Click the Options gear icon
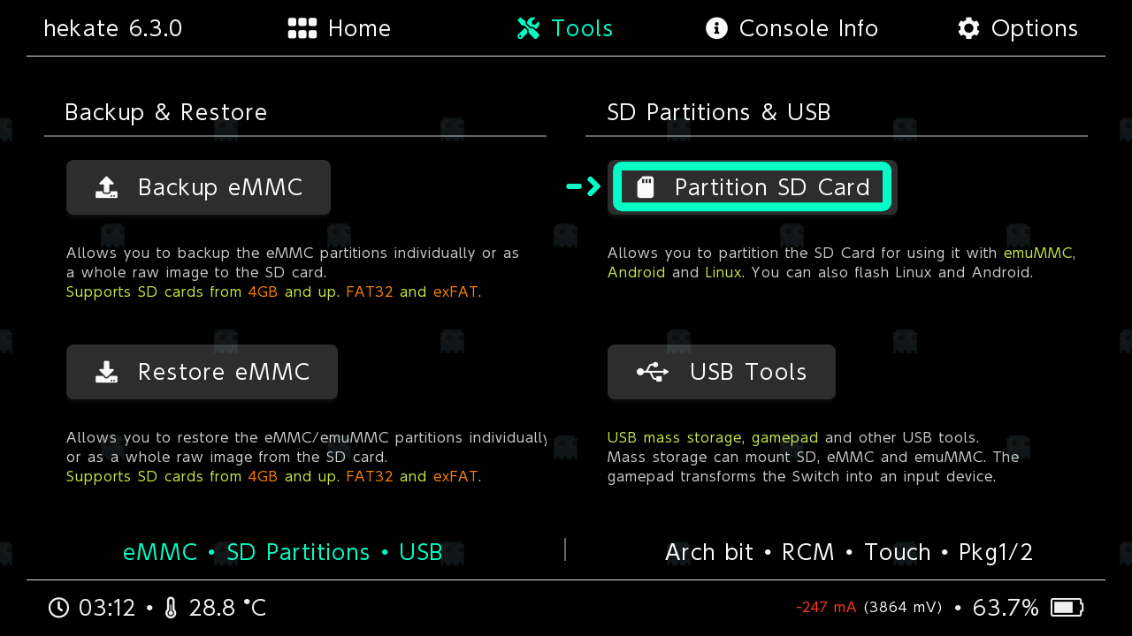The width and height of the screenshot is (1132, 636). click(x=968, y=28)
